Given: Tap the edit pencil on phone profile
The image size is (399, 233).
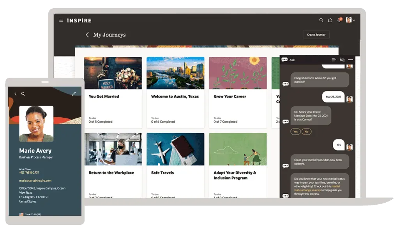Looking at the screenshot, I should tap(74, 94).
